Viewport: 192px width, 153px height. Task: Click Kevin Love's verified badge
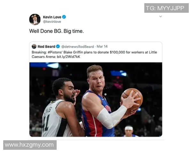point(64,17)
